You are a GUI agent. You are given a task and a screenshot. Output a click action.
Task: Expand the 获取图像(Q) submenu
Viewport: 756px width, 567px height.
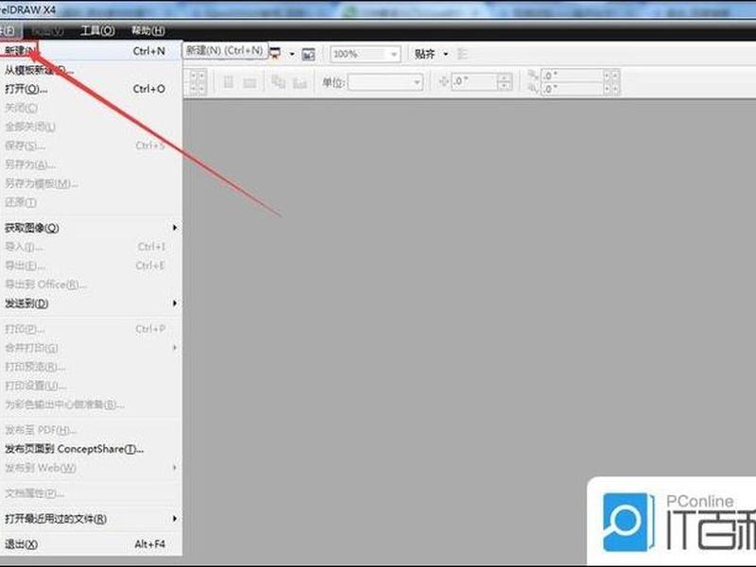pos(91,228)
